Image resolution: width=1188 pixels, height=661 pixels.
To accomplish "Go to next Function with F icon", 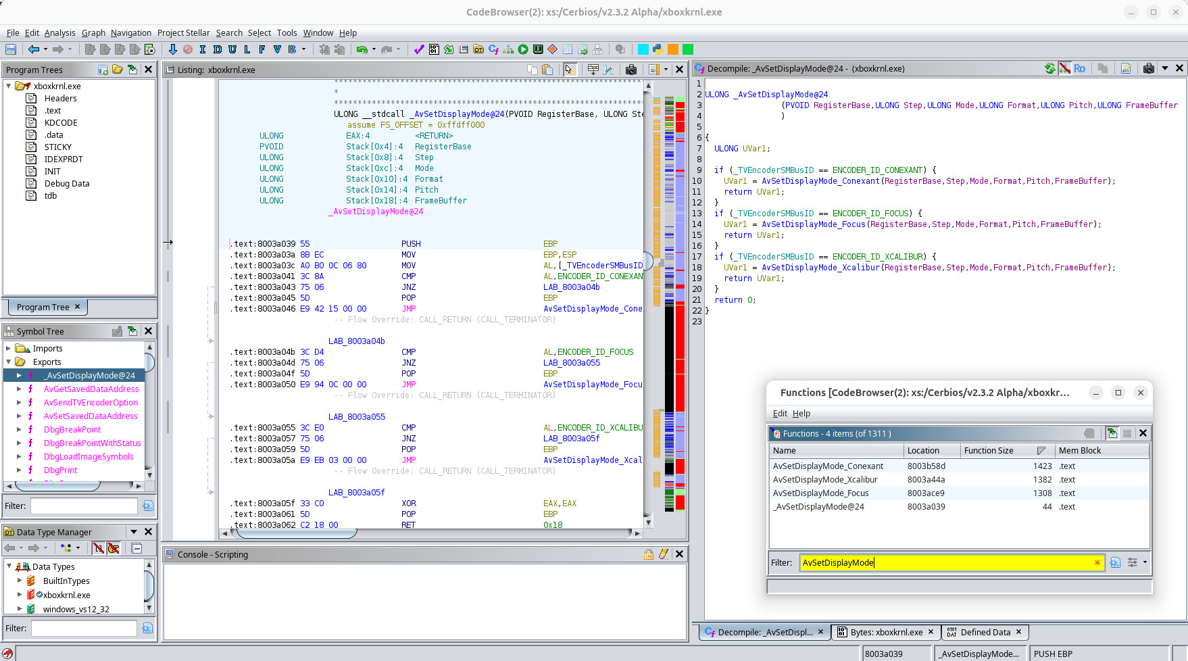I will pyautogui.click(x=262, y=49).
